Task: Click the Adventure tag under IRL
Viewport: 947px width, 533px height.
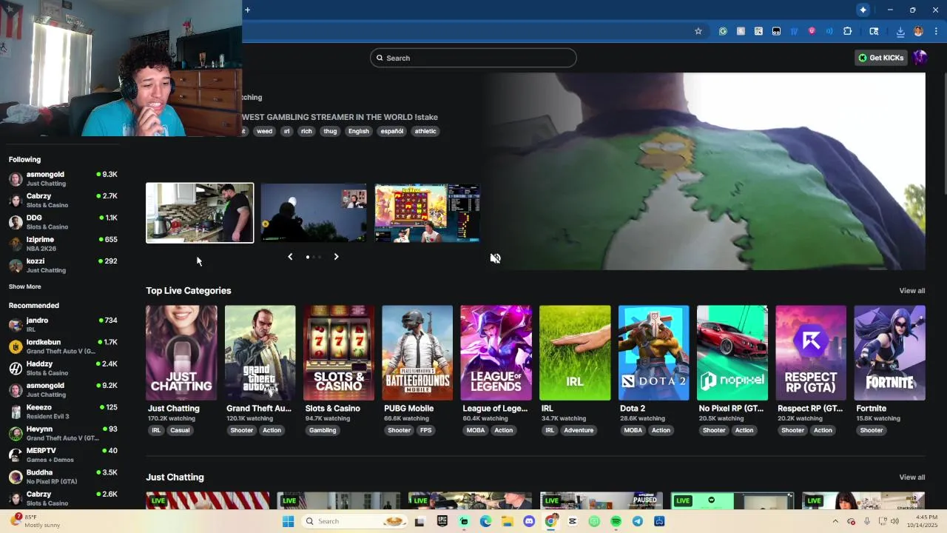Action: tap(579, 430)
